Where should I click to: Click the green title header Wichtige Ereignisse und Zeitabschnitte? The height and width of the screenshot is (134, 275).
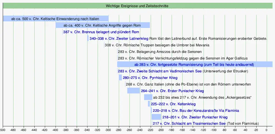(x=137, y=6)
